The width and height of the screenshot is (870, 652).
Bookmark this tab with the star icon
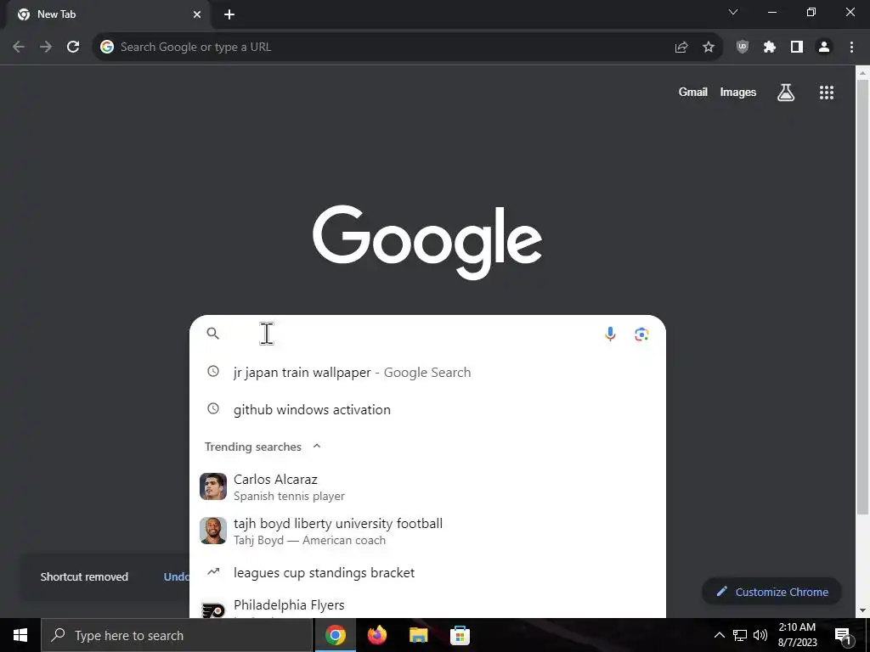709,48
